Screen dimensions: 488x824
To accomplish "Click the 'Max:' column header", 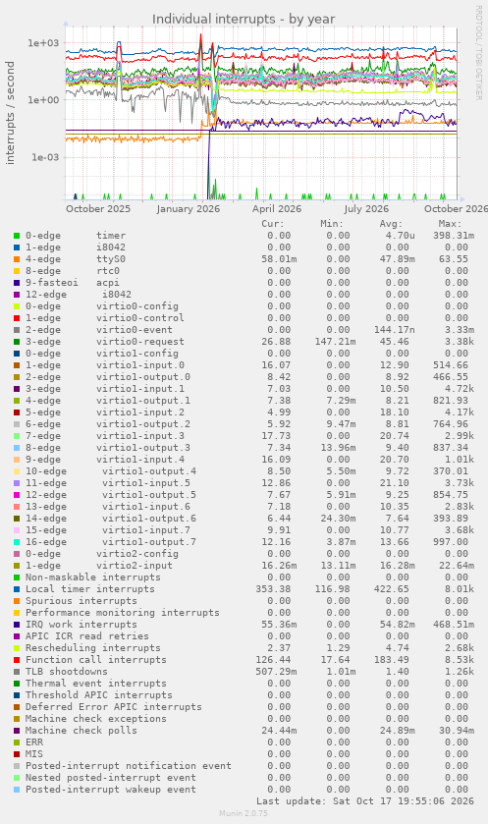I will [x=450, y=224].
